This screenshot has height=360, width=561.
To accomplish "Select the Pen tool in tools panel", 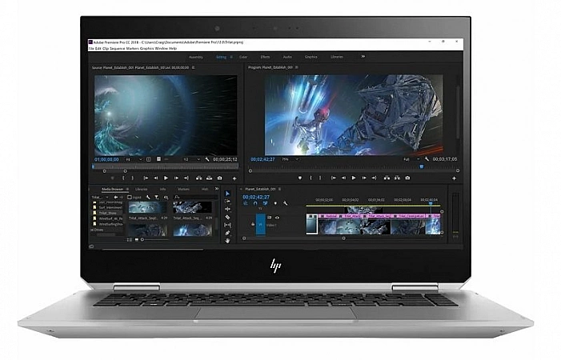I will point(227,232).
